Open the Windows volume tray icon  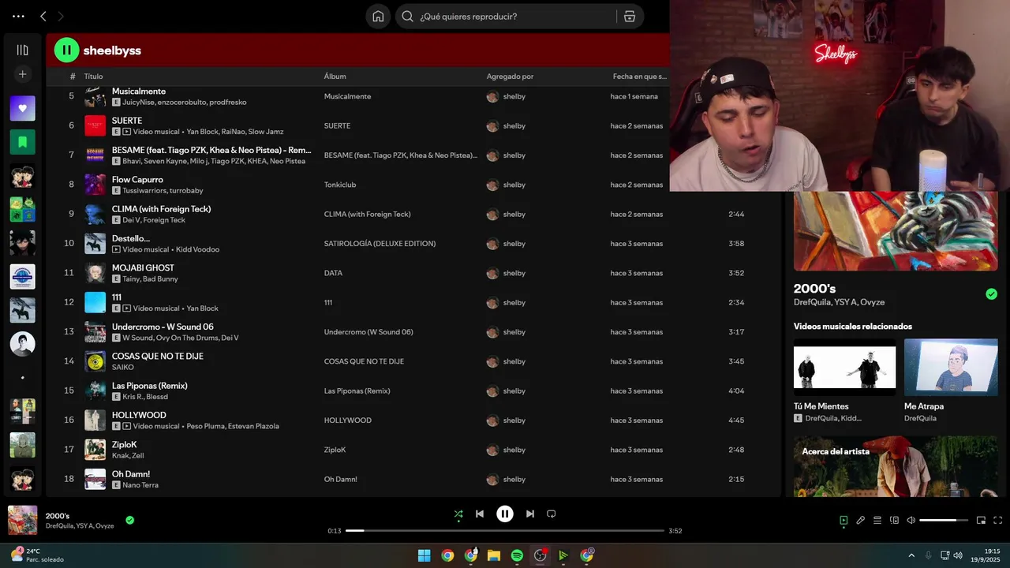click(x=958, y=555)
